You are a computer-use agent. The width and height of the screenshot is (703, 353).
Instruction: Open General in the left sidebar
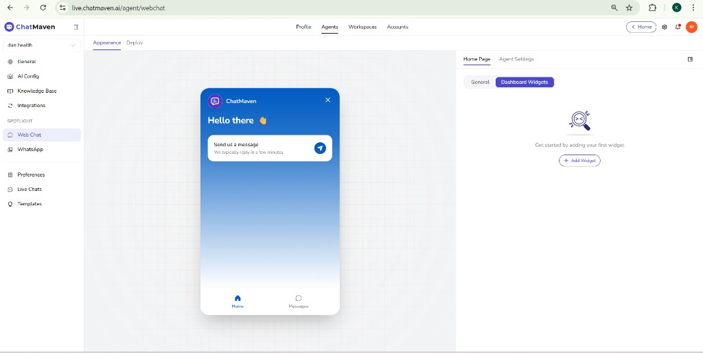pyautogui.click(x=42, y=62)
